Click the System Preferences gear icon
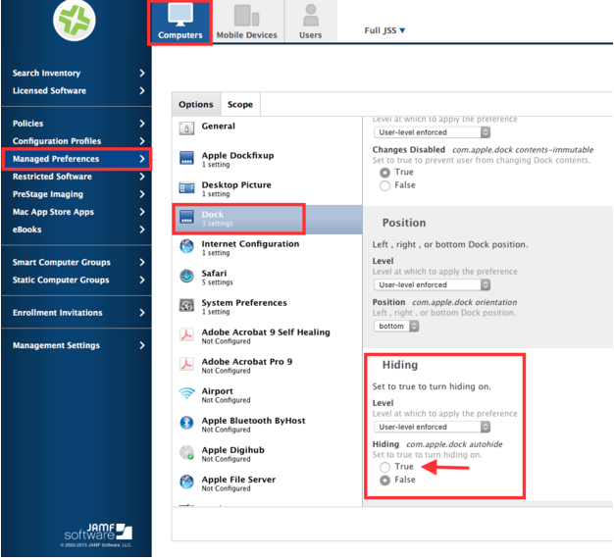The width and height of the screenshot is (614, 560). [x=186, y=306]
